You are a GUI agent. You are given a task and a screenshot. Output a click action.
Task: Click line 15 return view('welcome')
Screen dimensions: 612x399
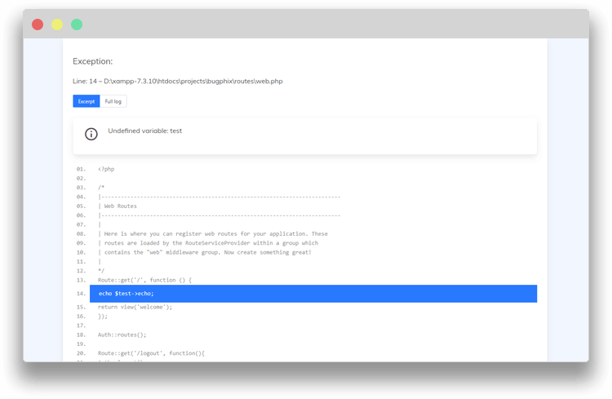(135, 307)
